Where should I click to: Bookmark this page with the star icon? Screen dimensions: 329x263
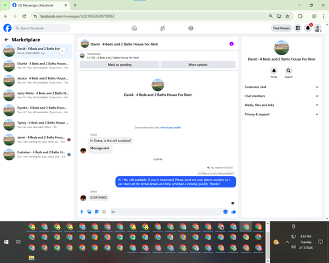pos(288,16)
